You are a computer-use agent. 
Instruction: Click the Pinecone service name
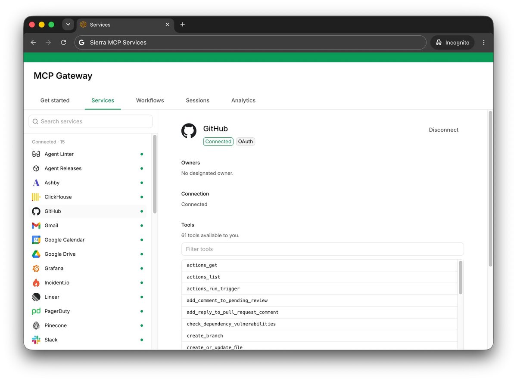56,325
